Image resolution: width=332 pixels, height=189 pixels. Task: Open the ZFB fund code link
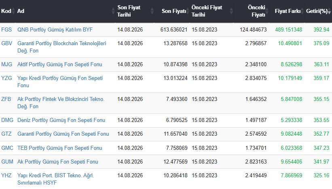pos(6,99)
